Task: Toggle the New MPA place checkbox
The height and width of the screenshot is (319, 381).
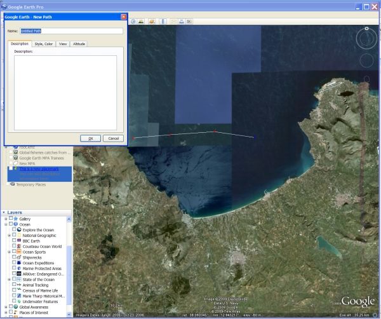Action: 11,163
